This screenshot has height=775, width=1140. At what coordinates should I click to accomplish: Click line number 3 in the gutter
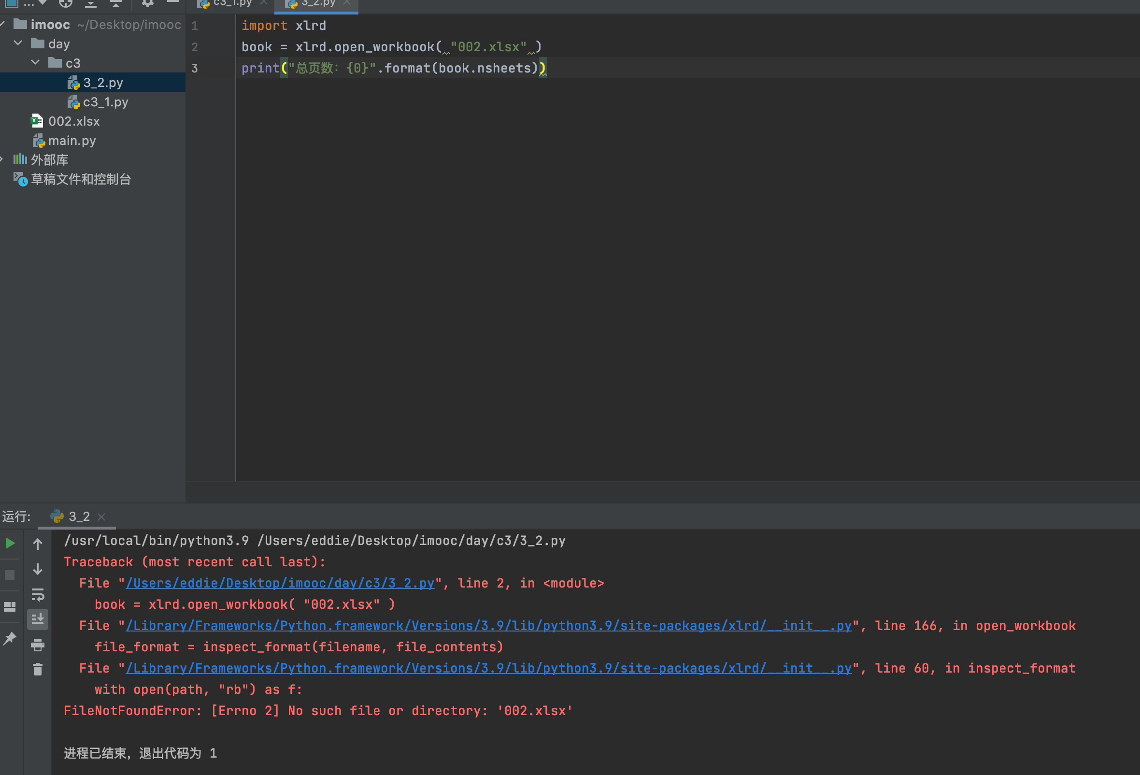click(195, 68)
